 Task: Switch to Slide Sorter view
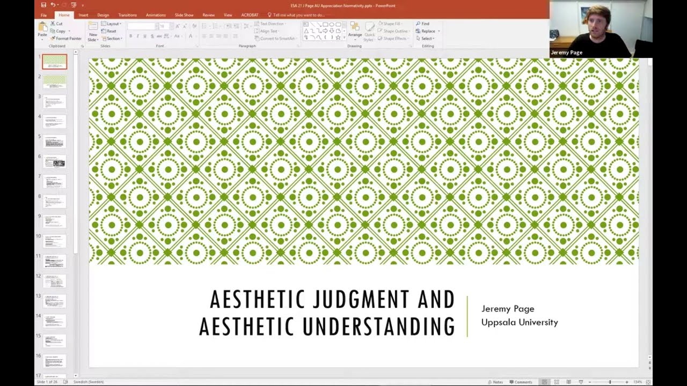(x=557, y=382)
